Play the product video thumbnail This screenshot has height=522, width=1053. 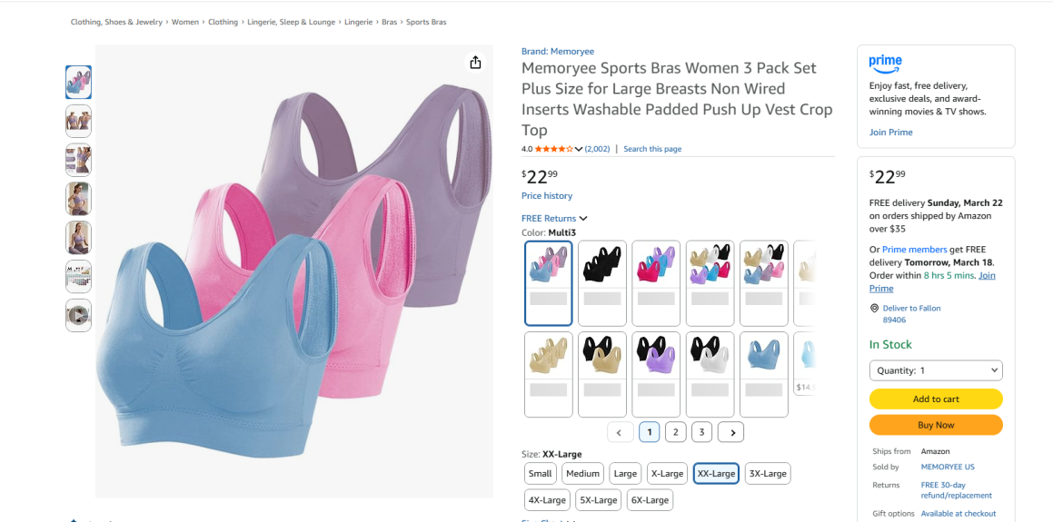[78, 315]
